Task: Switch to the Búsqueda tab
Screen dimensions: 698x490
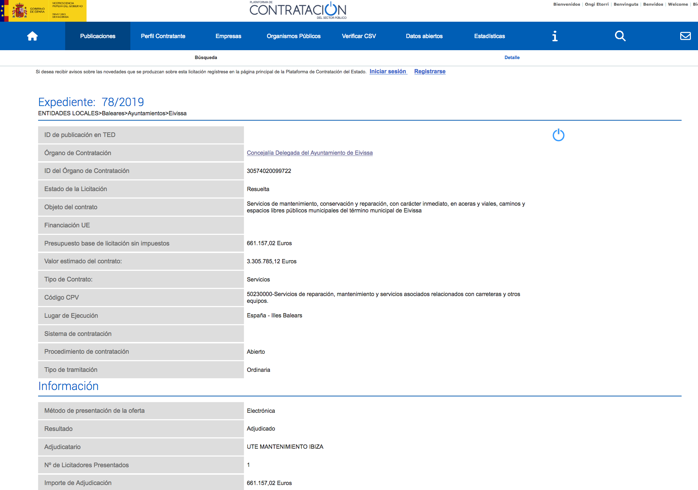Action: coord(206,57)
